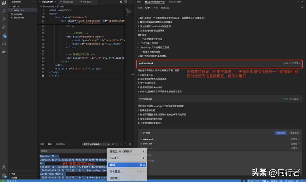Image resolution: width=306 pixels, height=182 pixels.
Task: Click the Accounts icon above settings
Action: pos(4,167)
